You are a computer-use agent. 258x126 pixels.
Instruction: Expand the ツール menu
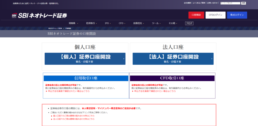coord(156,23)
